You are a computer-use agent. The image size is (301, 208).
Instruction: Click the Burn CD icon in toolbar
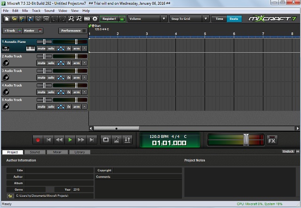click(39, 19)
